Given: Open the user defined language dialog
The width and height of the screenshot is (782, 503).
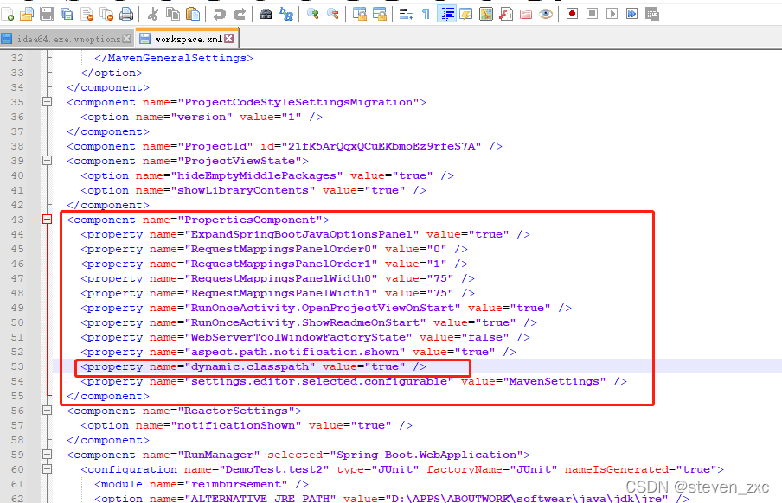Looking at the screenshot, I should (x=466, y=14).
